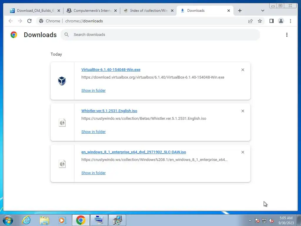Close the Computernewb's Internet tab

(115, 11)
